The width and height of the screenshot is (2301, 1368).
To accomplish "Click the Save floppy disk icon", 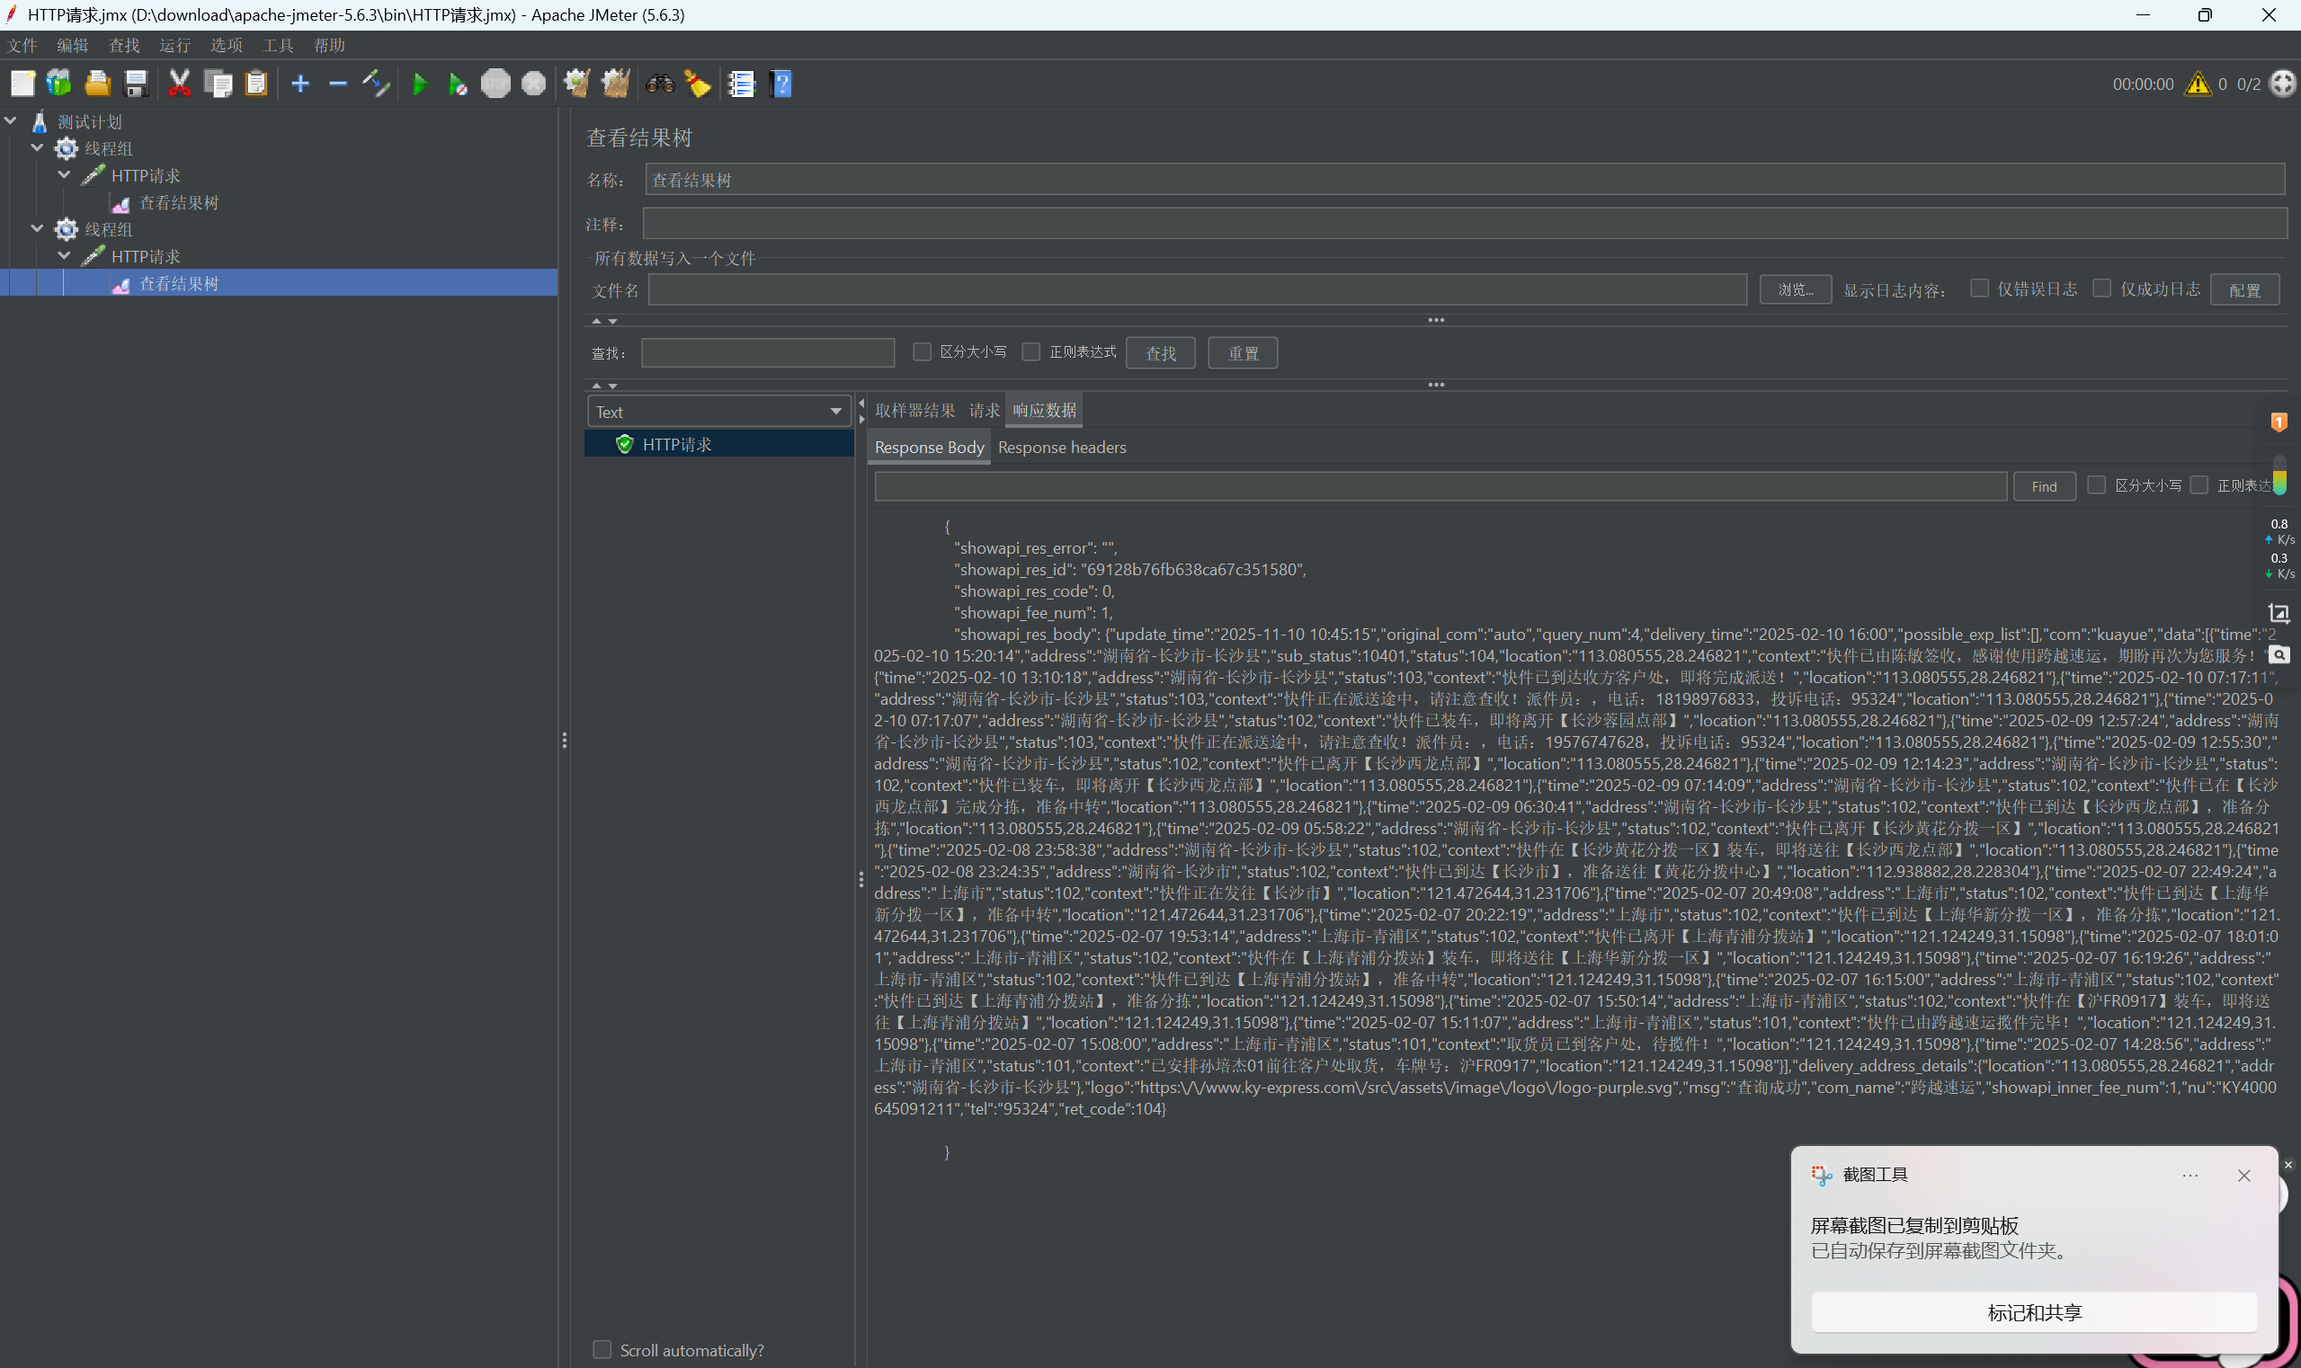I will (137, 84).
